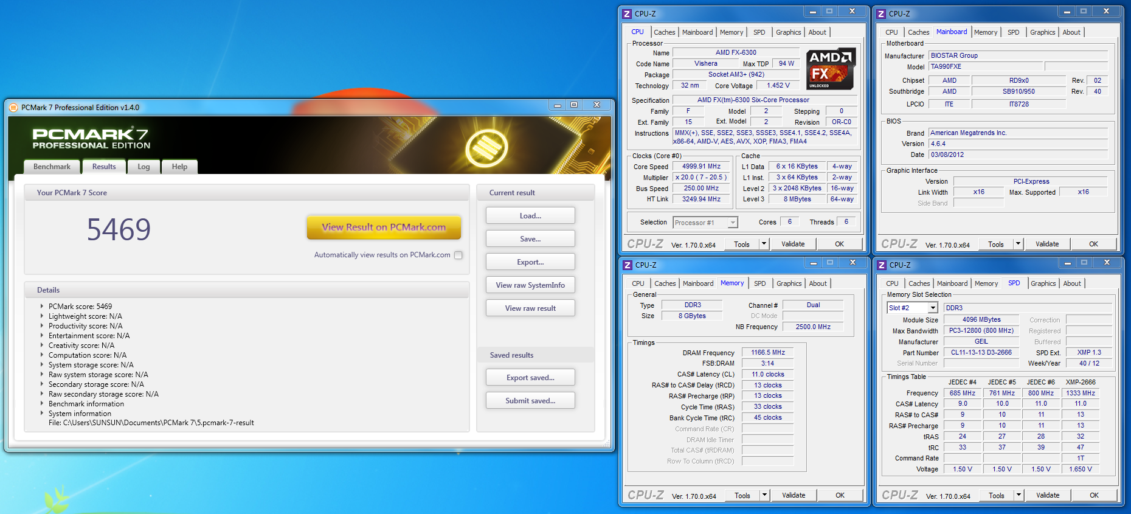Screen dimensions: 1131x514
Task: Click Validate in CPU-Z Memory window
Action: [x=794, y=495]
